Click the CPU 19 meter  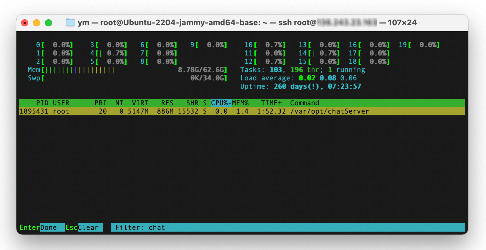coord(419,45)
